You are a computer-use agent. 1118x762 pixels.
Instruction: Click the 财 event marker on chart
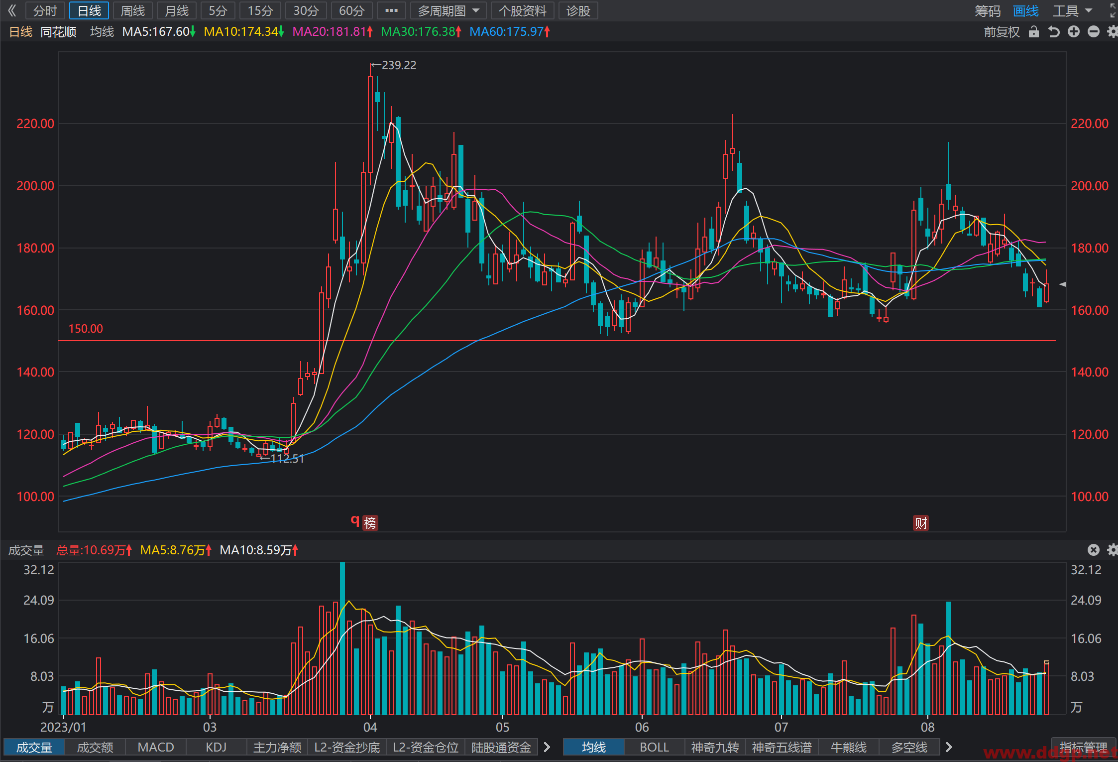pyautogui.click(x=921, y=523)
